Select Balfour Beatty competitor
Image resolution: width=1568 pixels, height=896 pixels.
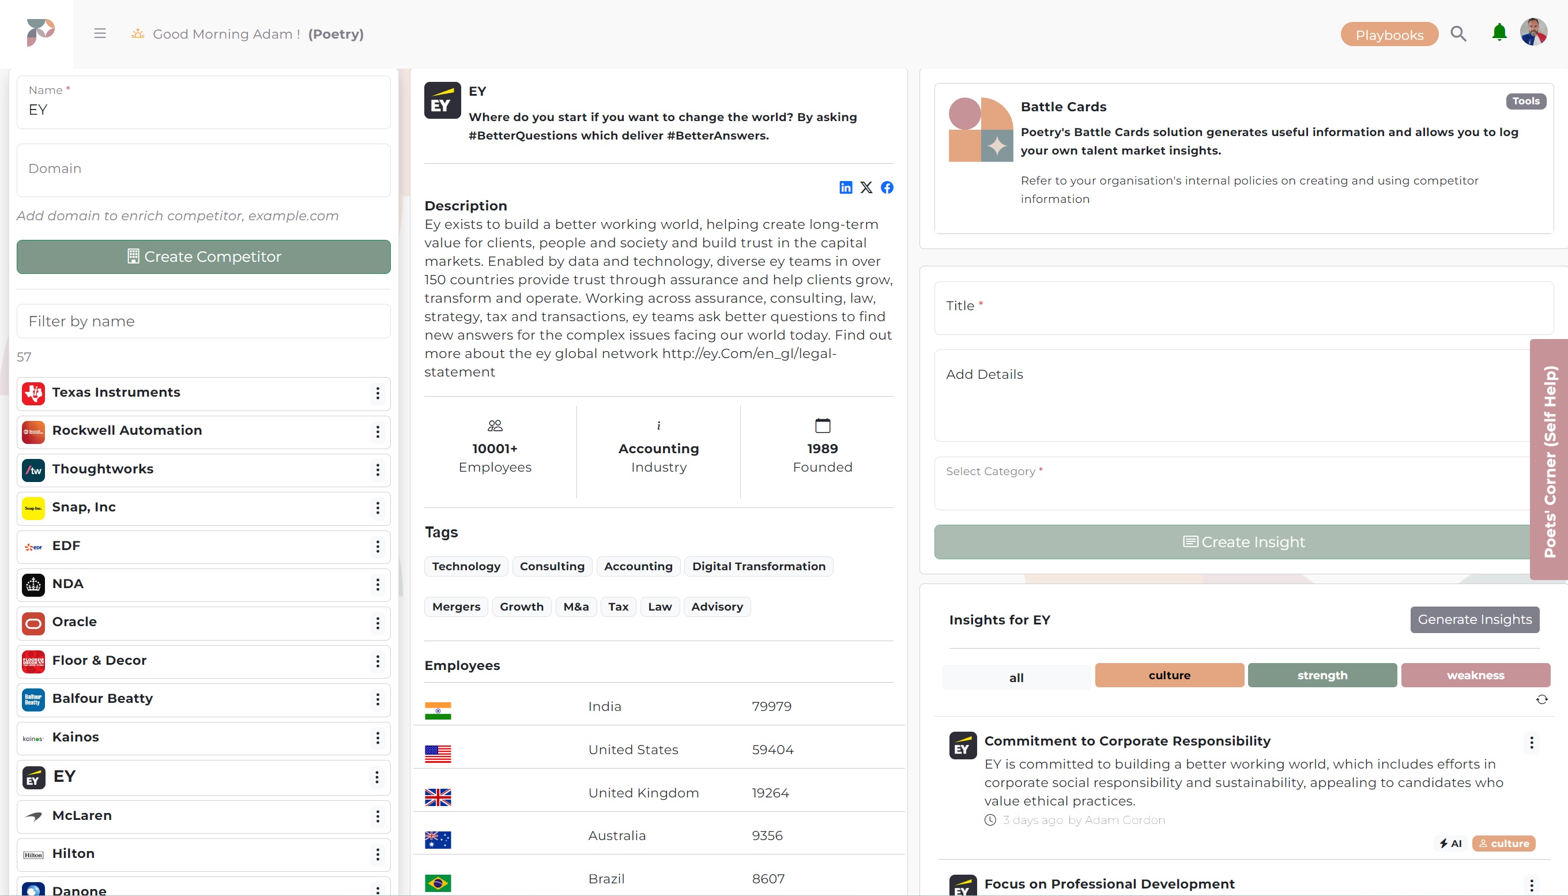203,700
